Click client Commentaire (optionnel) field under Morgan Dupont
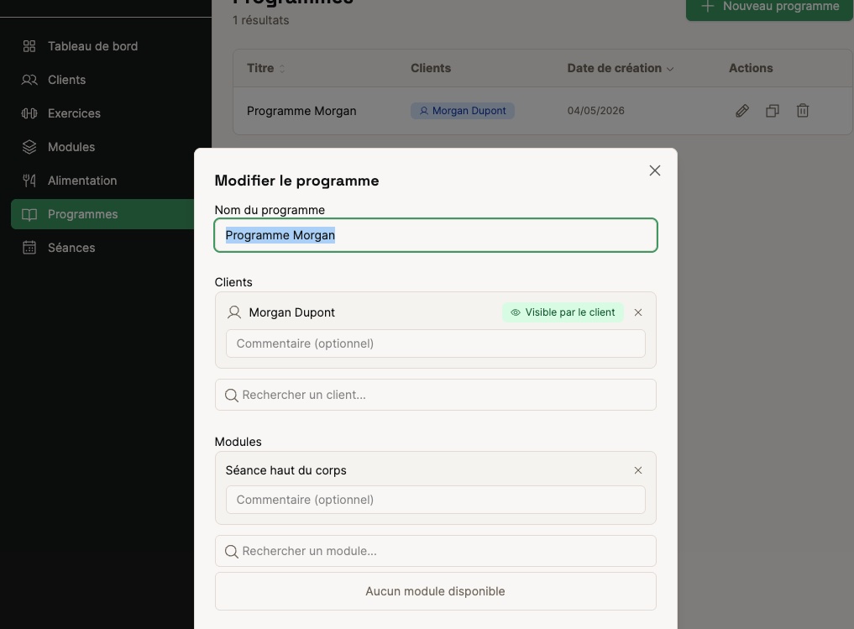Screen dimensions: 854x629 coord(436,343)
